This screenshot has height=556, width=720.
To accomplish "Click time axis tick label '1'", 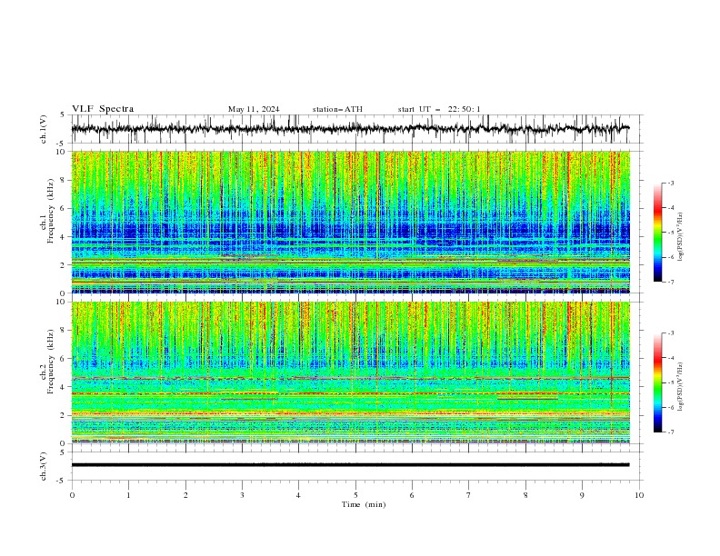I will click(128, 495).
